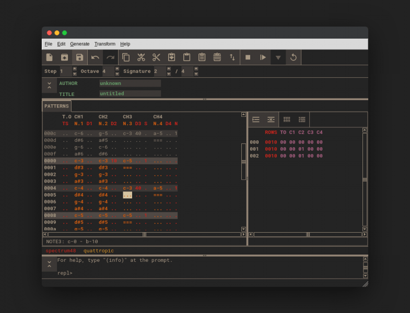Increase the Step value
Image resolution: width=410 pixels, height=313 pixels.
pos(75,69)
